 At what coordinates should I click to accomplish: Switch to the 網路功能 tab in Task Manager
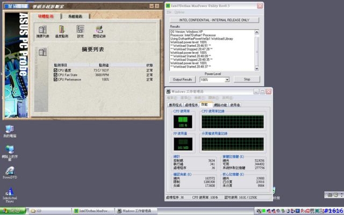(220, 105)
